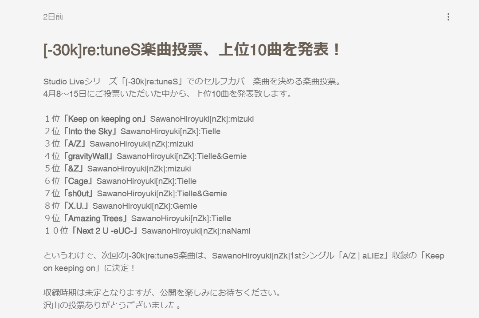
Task: Click the '収録時期は未定' sentence
Action: point(162,293)
